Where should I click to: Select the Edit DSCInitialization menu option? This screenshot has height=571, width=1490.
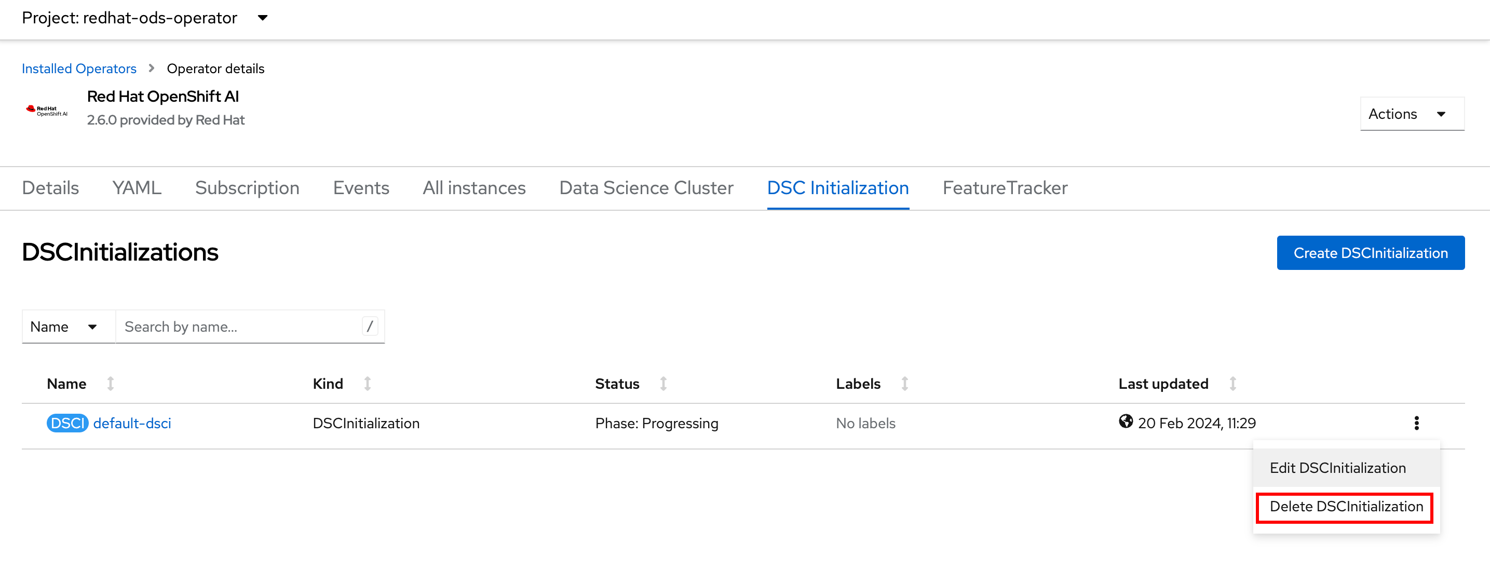[1337, 468]
